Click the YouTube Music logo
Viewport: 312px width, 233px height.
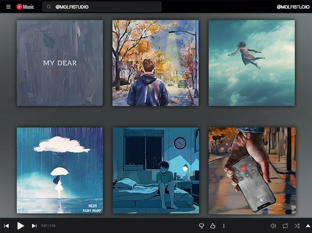click(25, 7)
